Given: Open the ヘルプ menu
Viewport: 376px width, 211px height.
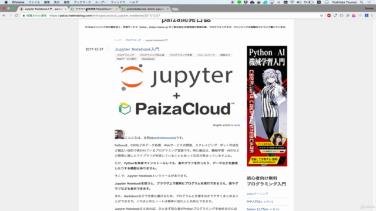Looking at the screenshot, I should tap(133, 2).
